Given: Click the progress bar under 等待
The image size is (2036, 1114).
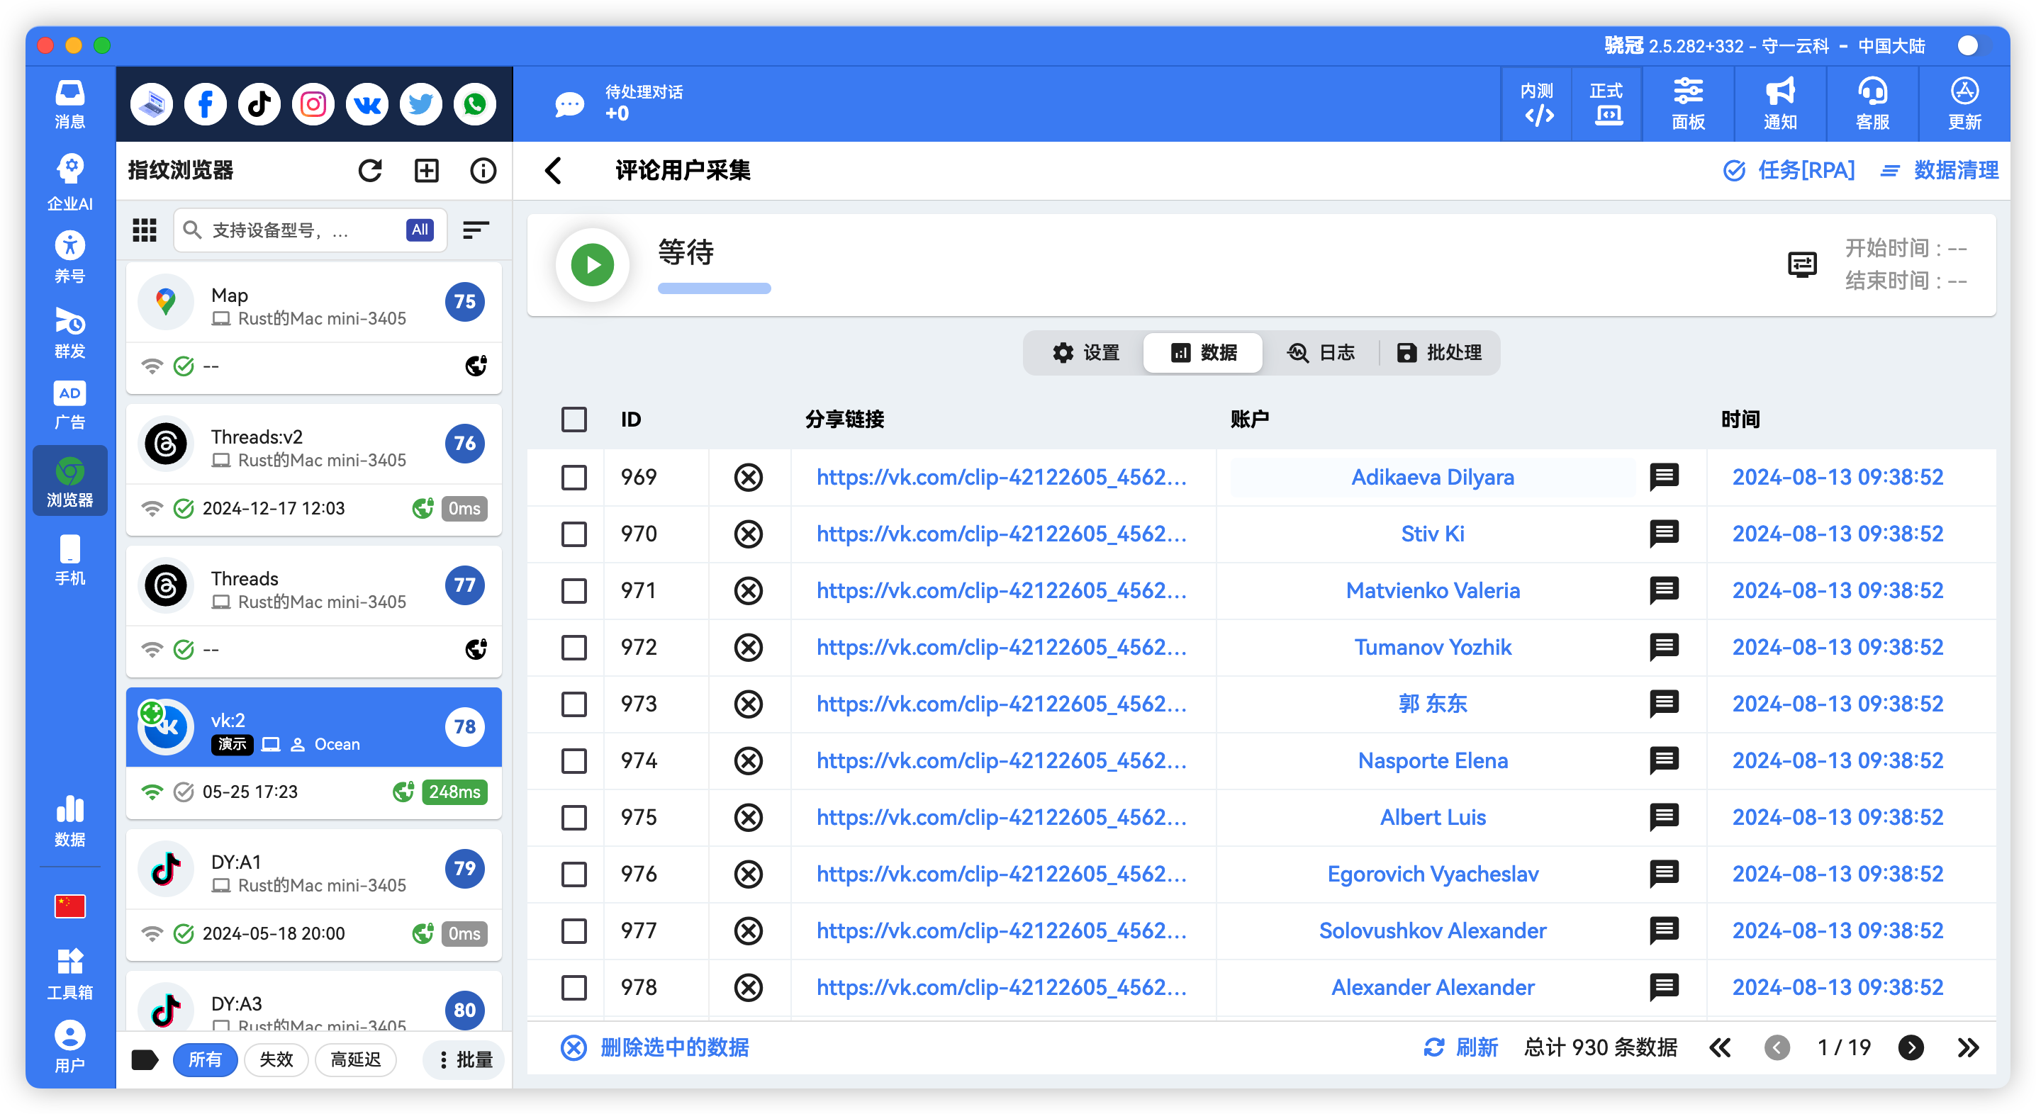Looking at the screenshot, I should [x=714, y=288].
